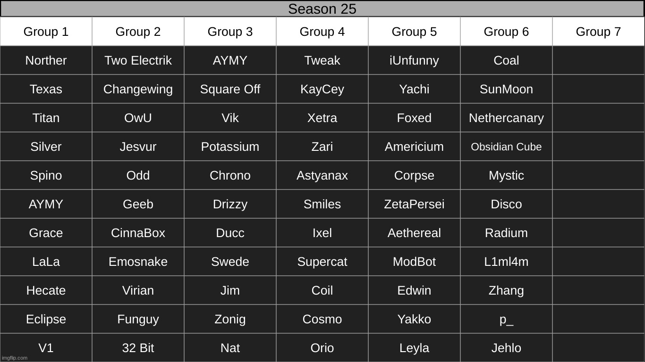Click the Obsidian Cube cell
This screenshot has height=362, width=645.
506,147
